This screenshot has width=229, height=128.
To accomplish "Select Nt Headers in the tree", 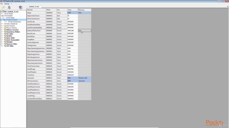I will click(9, 16).
